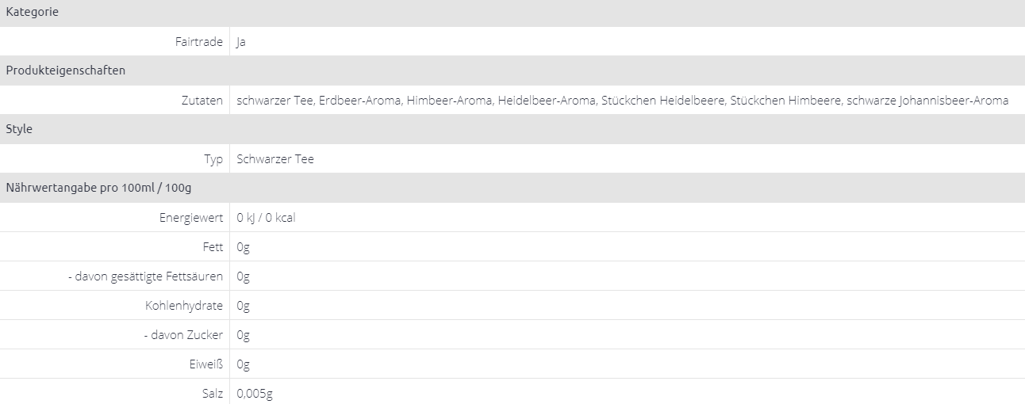Click the Produkteigenschaften section header
Screen dimensions: 1025x404
(x=66, y=71)
